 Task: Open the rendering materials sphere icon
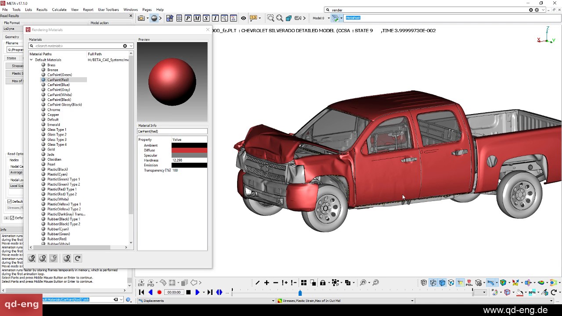pos(154,18)
